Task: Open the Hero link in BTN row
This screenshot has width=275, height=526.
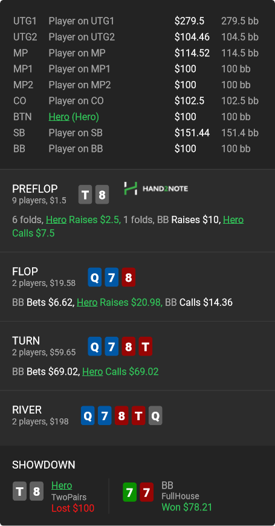Action: pos(59,117)
